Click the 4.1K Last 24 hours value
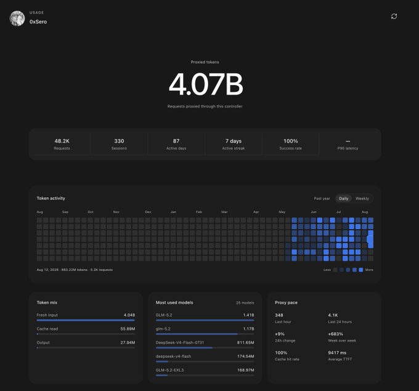This screenshot has height=391, width=419. tap(333, 315)
